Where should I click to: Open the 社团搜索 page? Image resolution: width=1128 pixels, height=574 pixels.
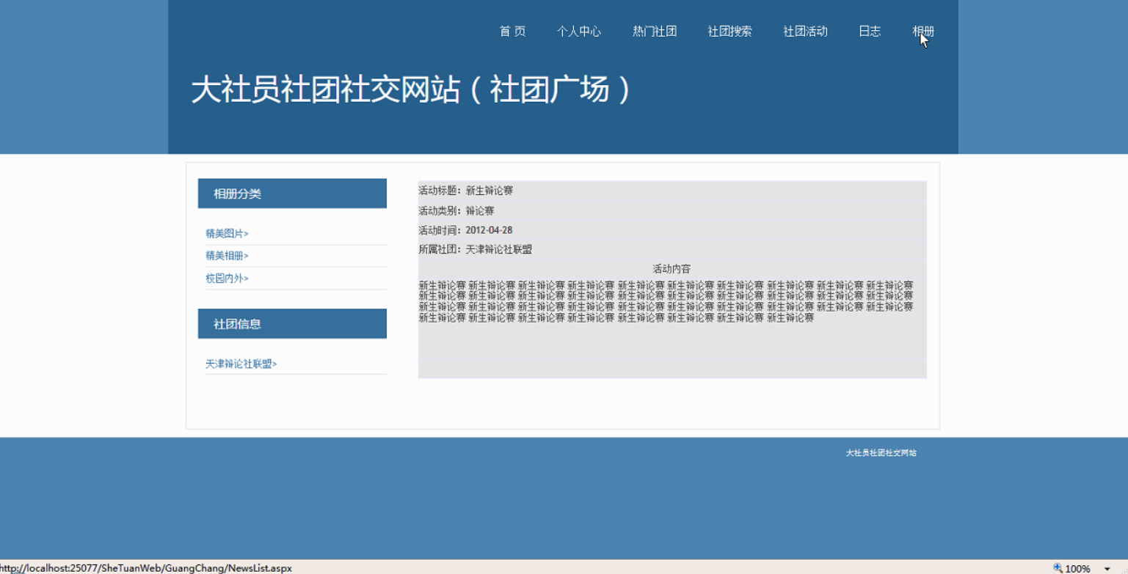[729, 32]
